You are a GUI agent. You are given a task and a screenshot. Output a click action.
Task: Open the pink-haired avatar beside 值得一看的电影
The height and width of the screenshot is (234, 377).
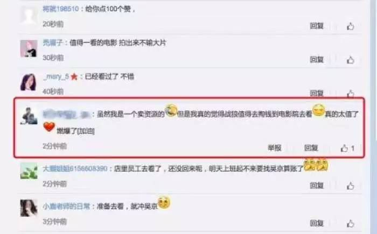29,49
